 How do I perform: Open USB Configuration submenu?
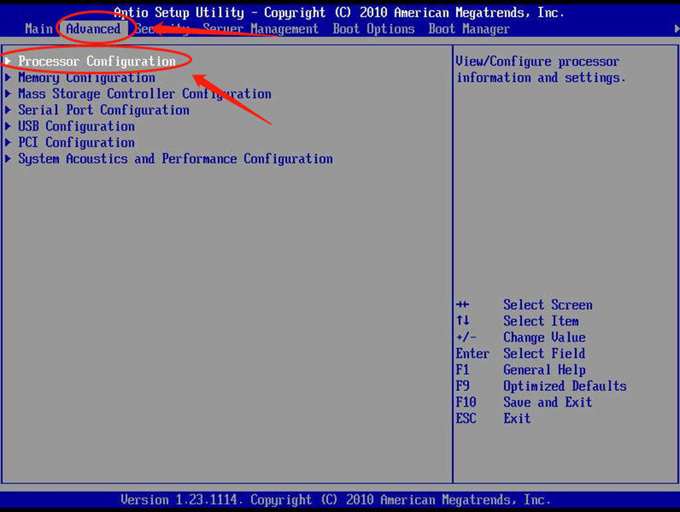pyautogui.click(x=76, y=126)
